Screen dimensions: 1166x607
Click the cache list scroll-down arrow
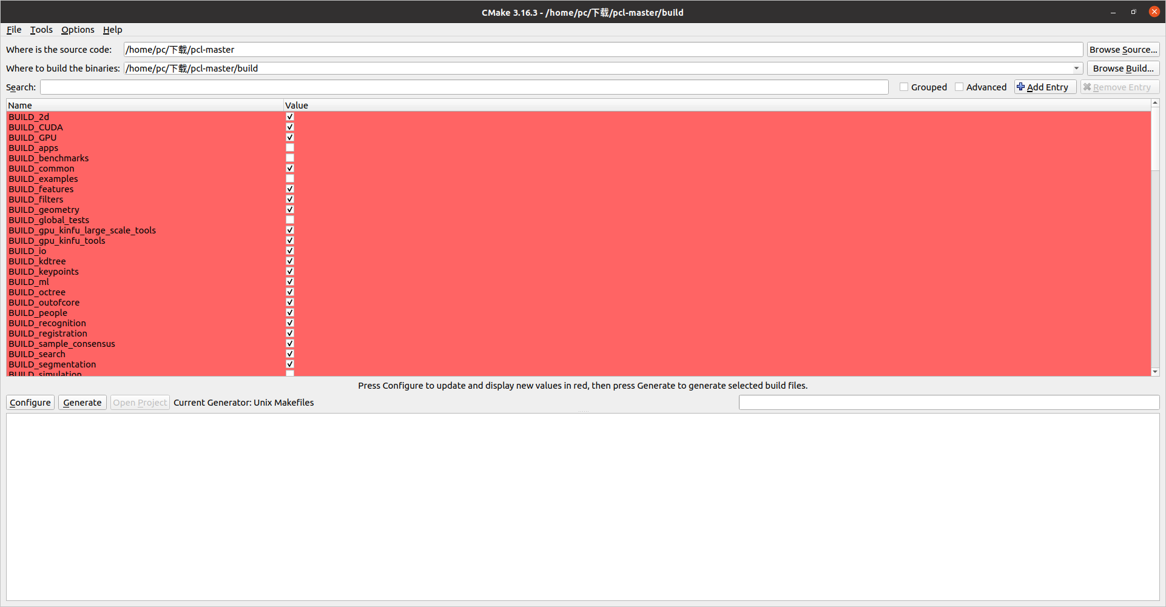click(x=1155, y=372)
